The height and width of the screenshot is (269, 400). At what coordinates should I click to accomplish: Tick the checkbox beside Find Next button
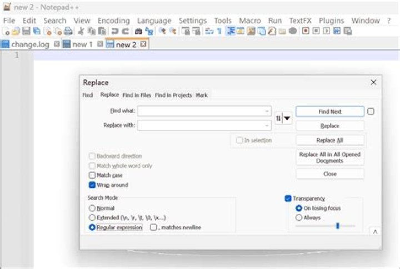pyautogui.click(x=371, y=111)
